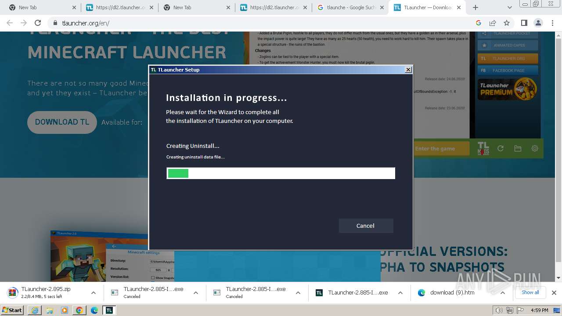Open TLauncher setup icon on taskbar
Image resolution: width=562 pixels, height=316 pixels.
(x=109, y=310)
